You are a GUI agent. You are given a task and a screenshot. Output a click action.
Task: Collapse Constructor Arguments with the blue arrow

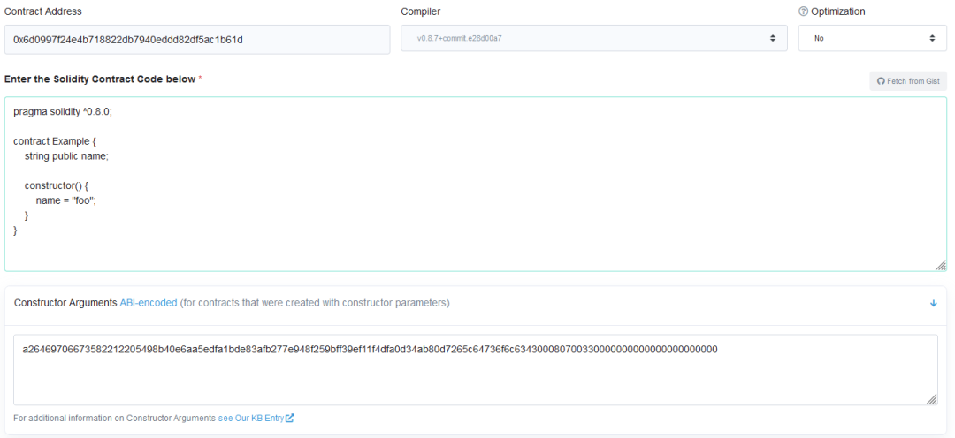point(934,303)
